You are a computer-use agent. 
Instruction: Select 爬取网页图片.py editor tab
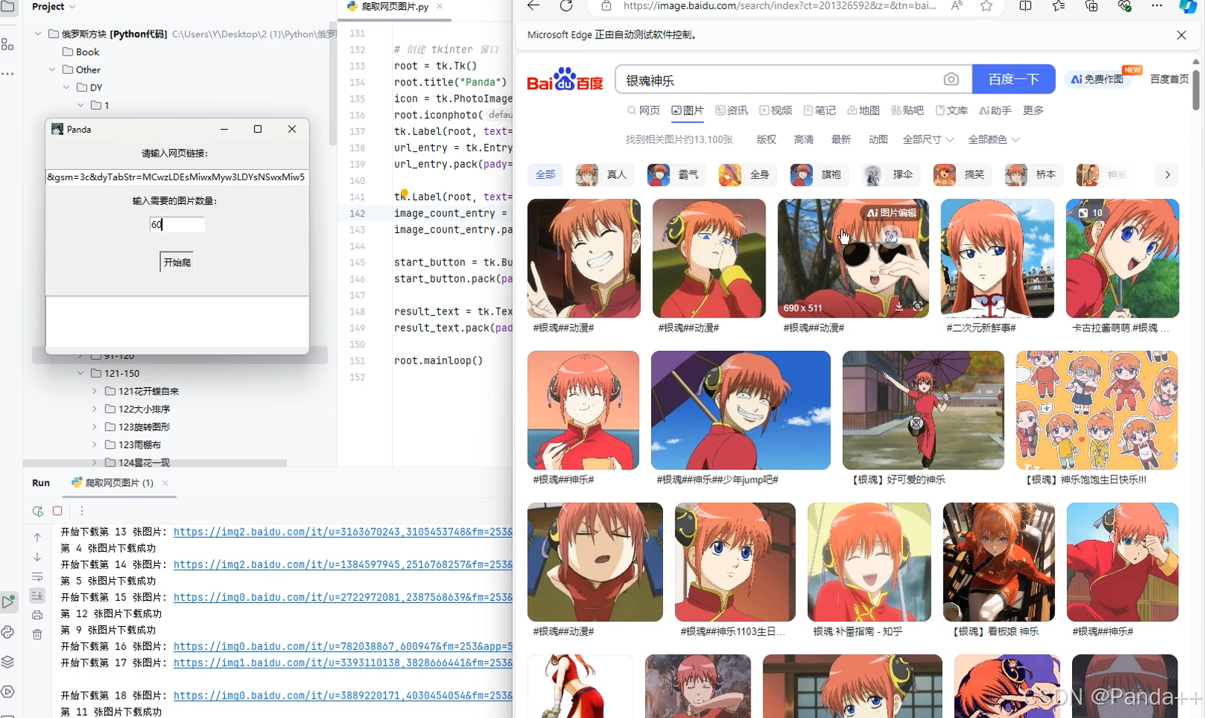coord(393,6)
